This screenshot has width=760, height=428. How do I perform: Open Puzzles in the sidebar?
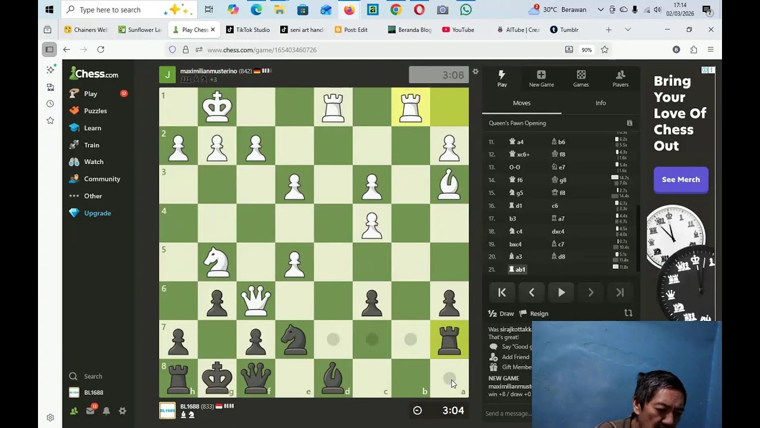(95, 111)
